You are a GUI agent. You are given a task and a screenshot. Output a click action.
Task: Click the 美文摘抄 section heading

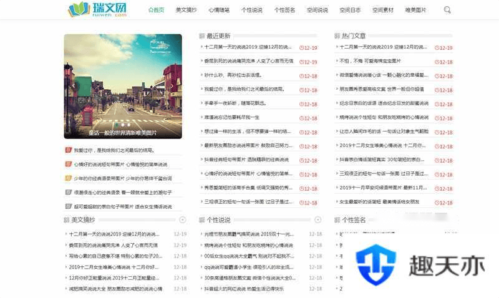pyautogui.click(x=83, y=220)
